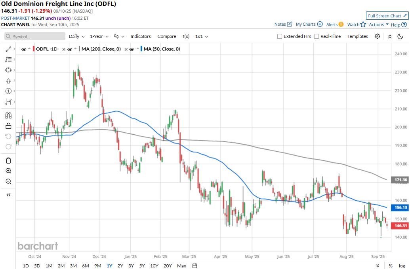Select the 5Y time range
Image resolution: width=410 pixels, height=269 pixels.
click(x=142, y=265)
